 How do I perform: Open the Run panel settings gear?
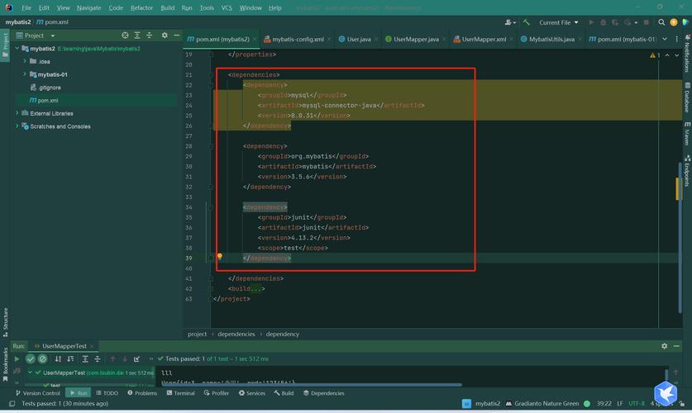click(664, 346)
